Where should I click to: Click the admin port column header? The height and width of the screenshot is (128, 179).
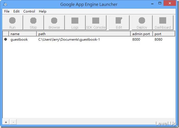[x=142, y=34]
